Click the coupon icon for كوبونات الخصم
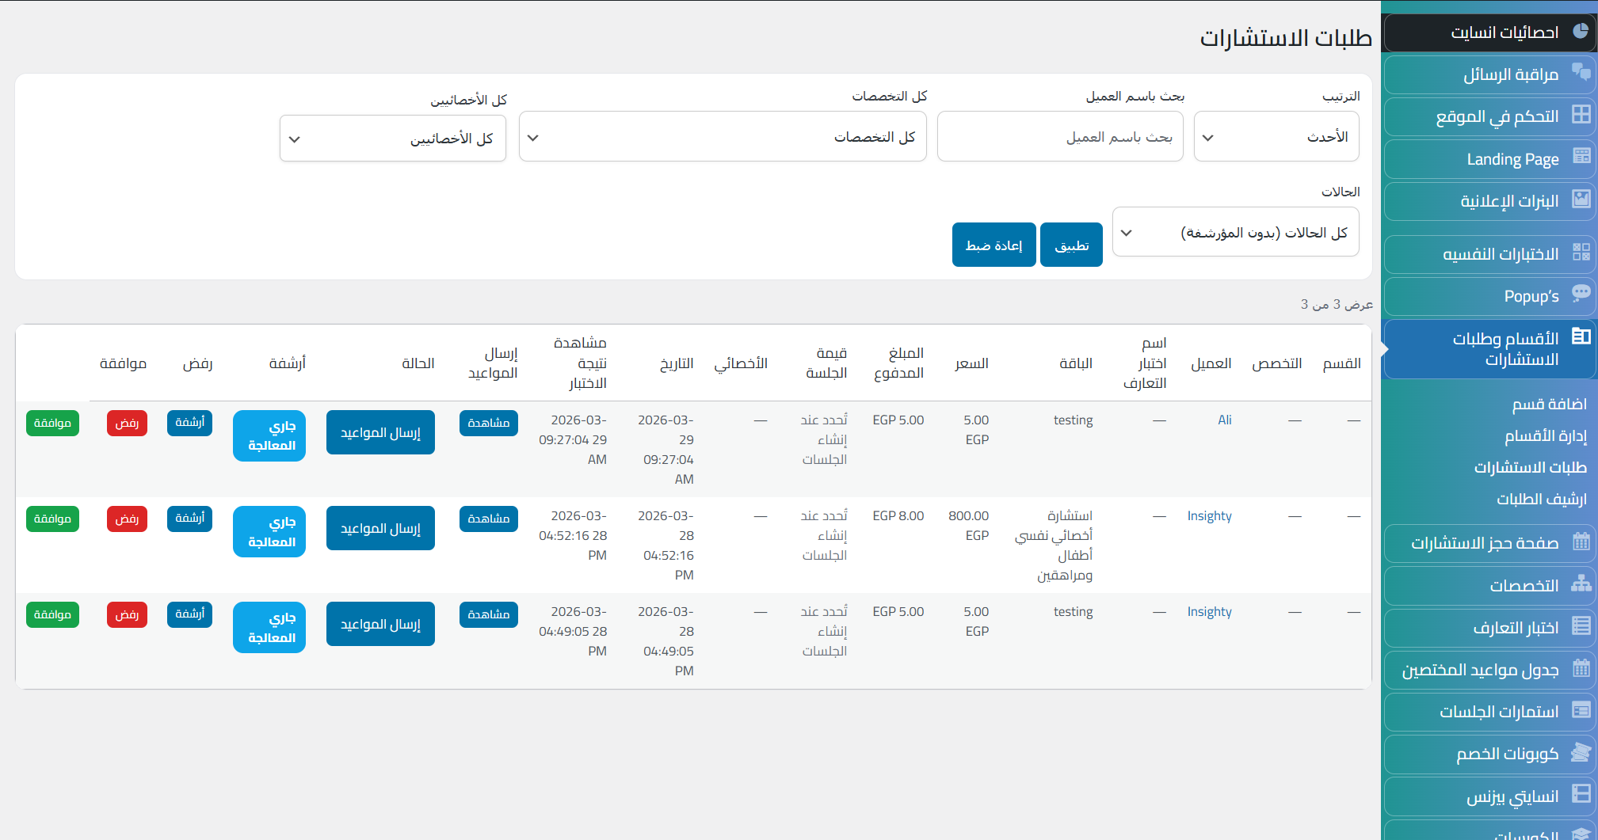 tap(1581, 752)
